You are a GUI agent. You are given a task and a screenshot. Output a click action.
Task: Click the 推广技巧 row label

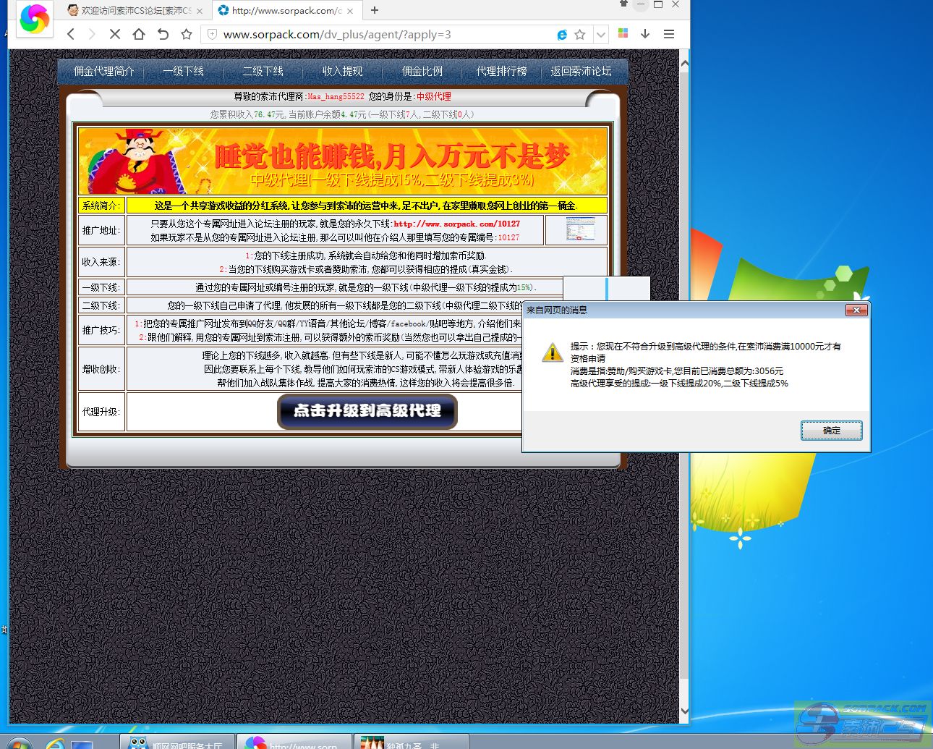(x=101, y=330)
